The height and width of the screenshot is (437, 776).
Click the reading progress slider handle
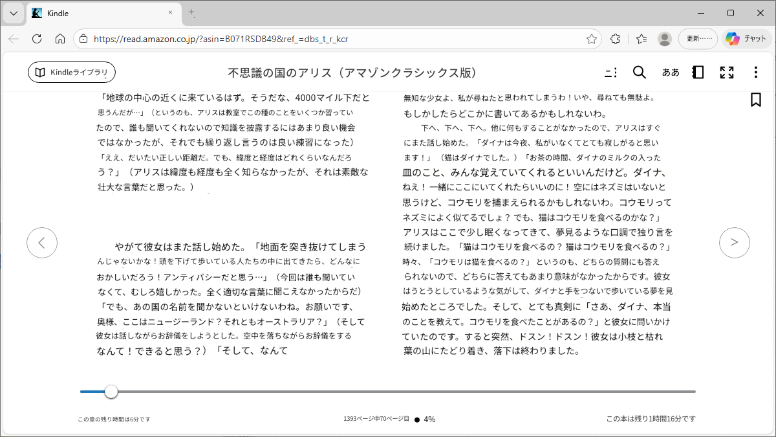pyautogui.click(x=111, y=392)
